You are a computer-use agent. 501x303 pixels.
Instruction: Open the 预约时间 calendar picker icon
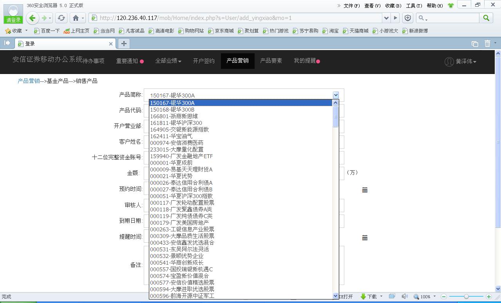click(x=365, y=190)
